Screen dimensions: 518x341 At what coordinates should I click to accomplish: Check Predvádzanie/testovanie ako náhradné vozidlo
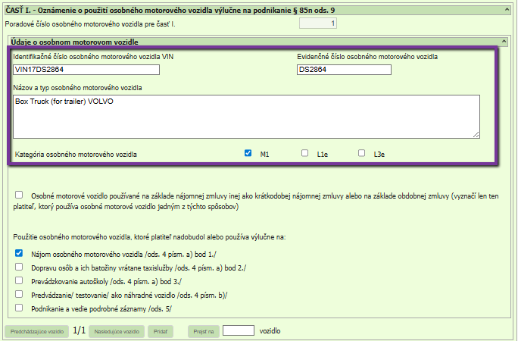coord(19,294)
